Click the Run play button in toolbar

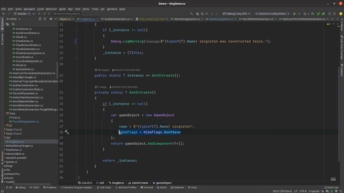[206, 14]
